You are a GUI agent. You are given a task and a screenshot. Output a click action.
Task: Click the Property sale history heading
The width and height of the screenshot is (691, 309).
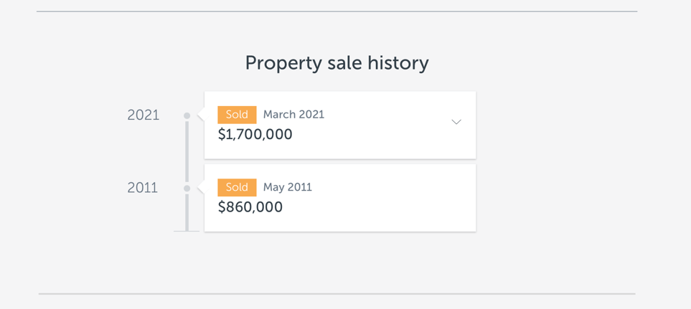pyautogui.click(x=337, y=63)
